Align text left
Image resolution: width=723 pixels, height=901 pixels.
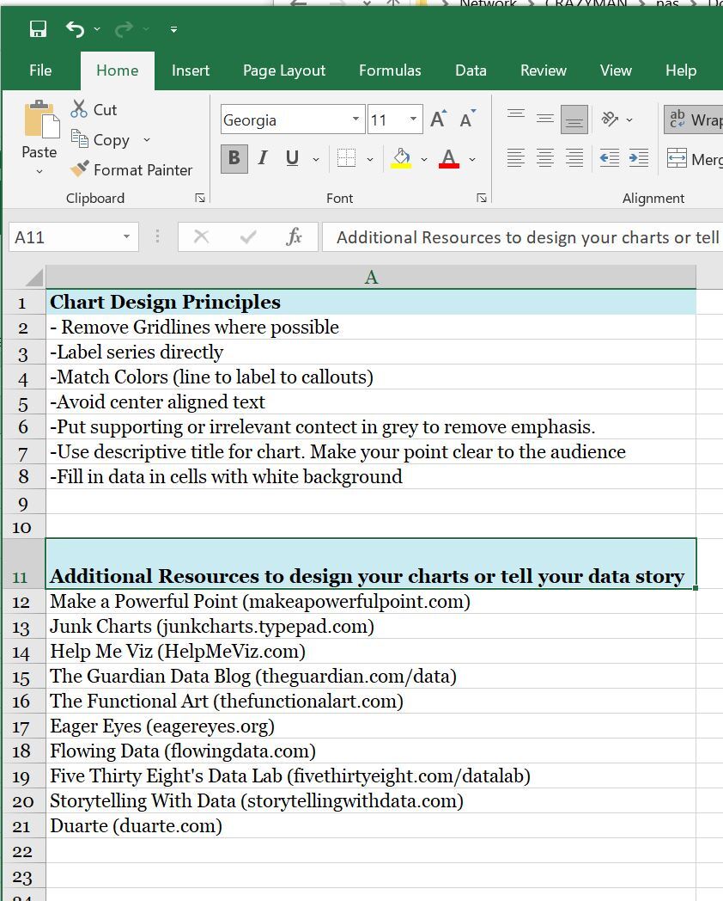tap(516, 157)
